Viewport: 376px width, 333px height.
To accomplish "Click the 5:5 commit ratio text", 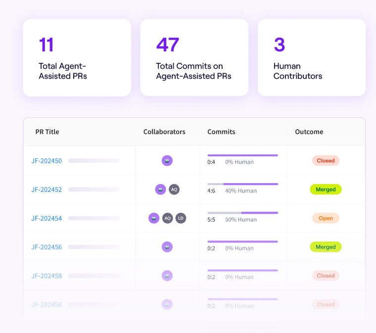I will 211,220.
